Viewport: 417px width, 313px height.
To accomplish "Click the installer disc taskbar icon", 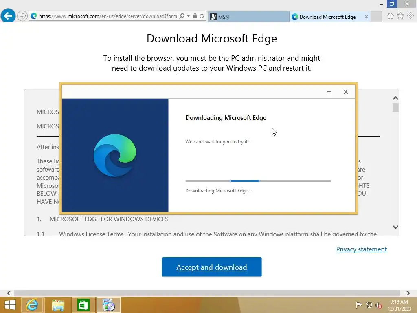I will pyautogui.click(x=109, y=305).
